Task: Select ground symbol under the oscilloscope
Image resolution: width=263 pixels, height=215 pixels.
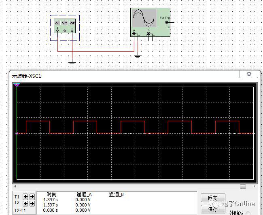Action: 138,56
